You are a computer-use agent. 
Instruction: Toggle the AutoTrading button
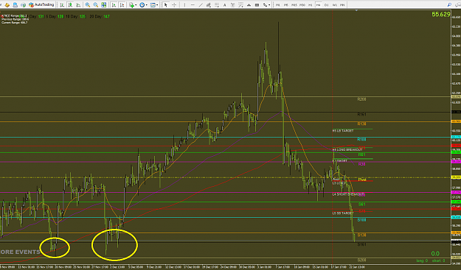(x=41, y=4)
